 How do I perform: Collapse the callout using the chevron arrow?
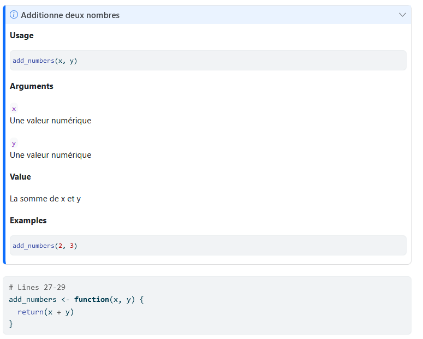tap(403, 15)
